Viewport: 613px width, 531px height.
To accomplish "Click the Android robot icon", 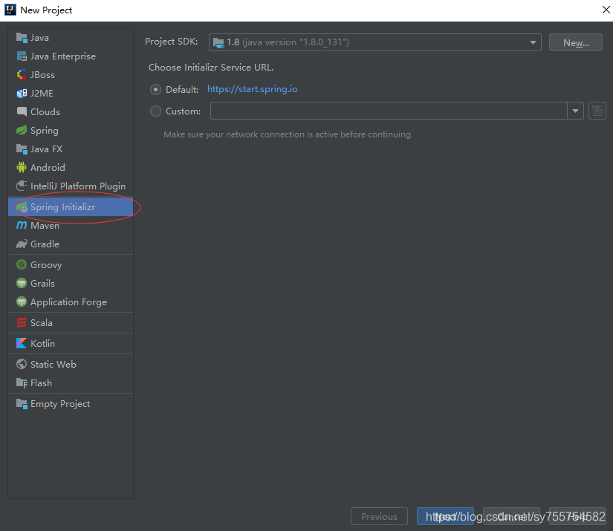I will [22, 167].
